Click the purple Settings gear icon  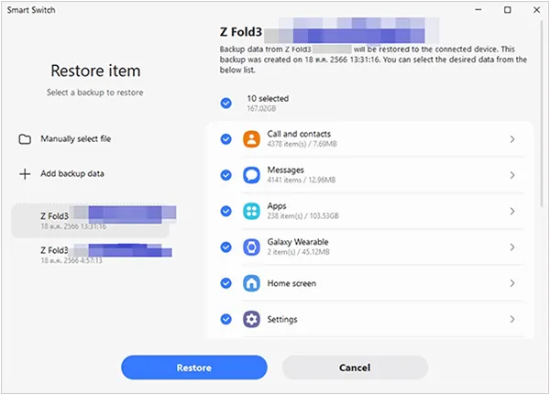251,319
